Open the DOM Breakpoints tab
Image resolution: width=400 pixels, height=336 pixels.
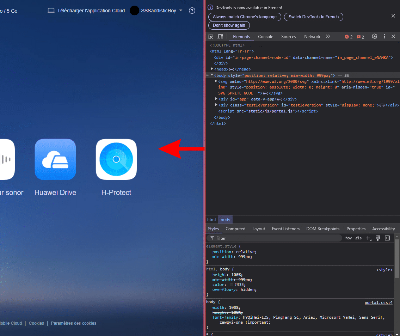323,229
